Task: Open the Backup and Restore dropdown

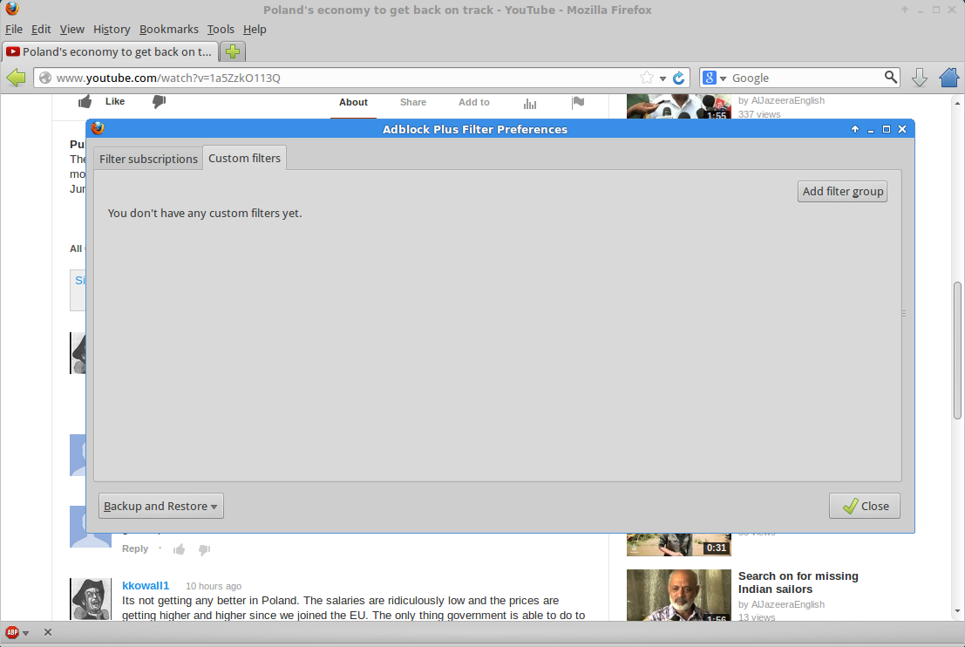Action: click(160, 506)
